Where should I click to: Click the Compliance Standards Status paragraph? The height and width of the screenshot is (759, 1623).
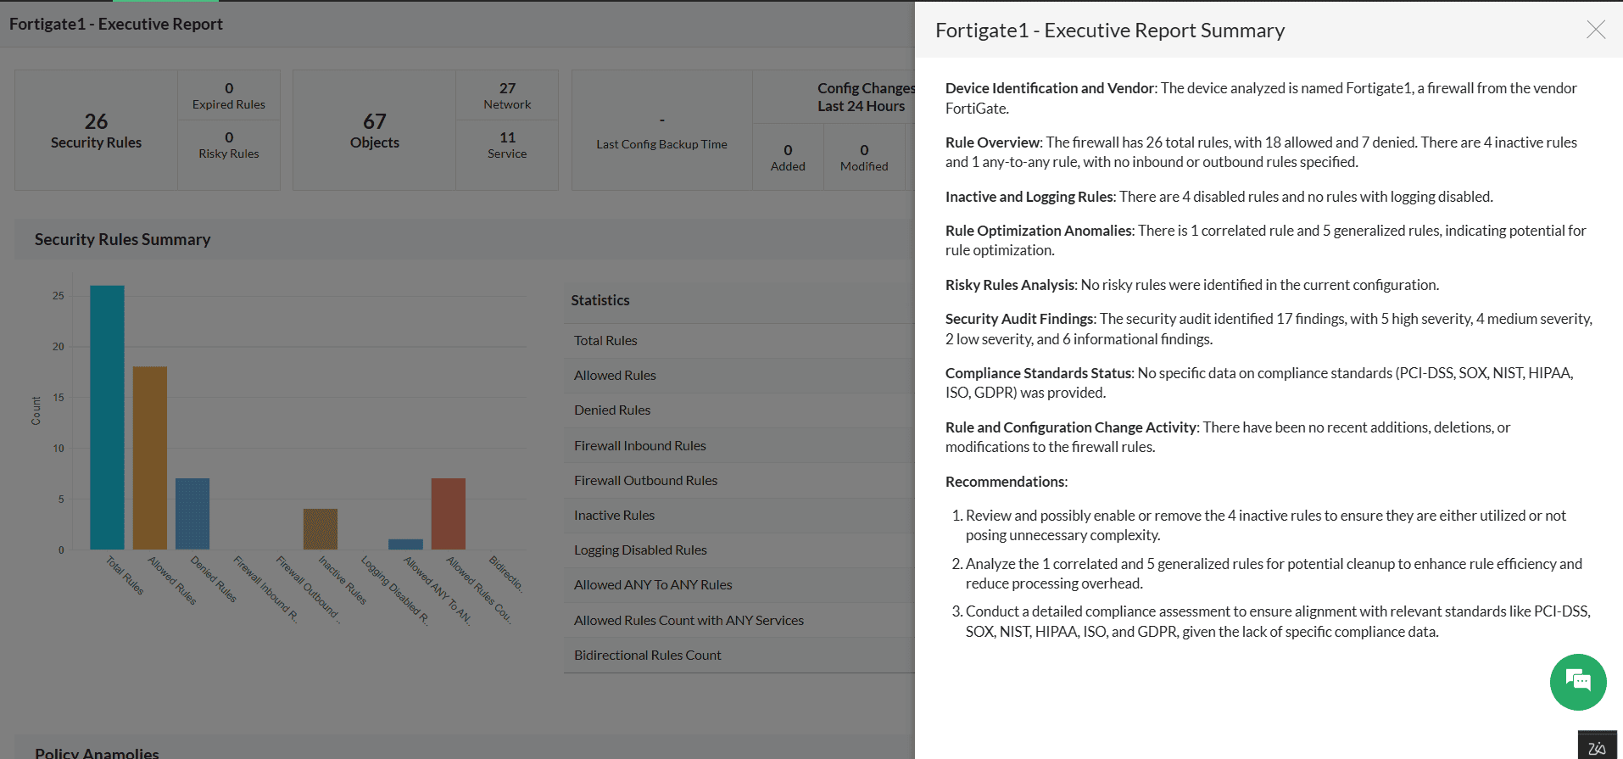[x=1259, y=382]
